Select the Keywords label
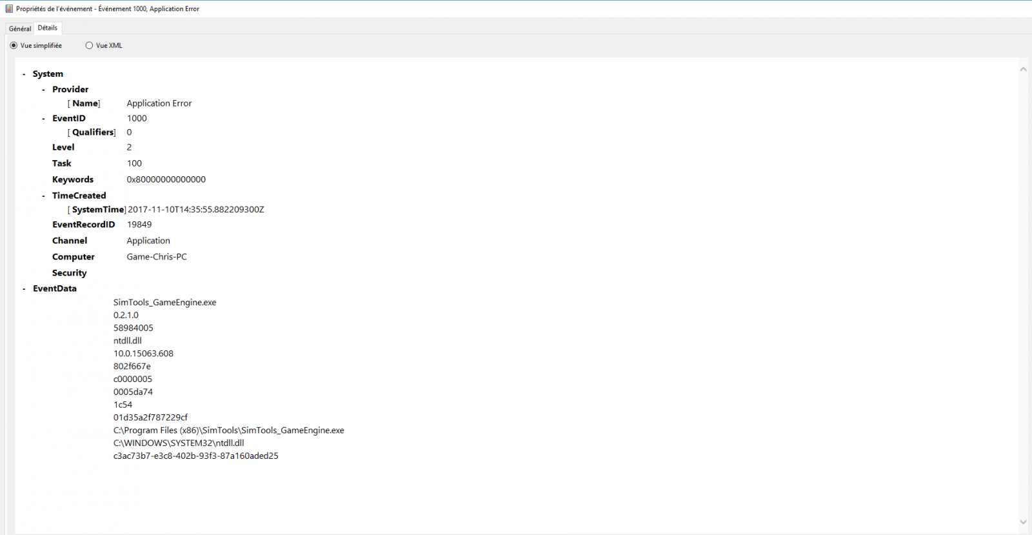 coord(73,179)
